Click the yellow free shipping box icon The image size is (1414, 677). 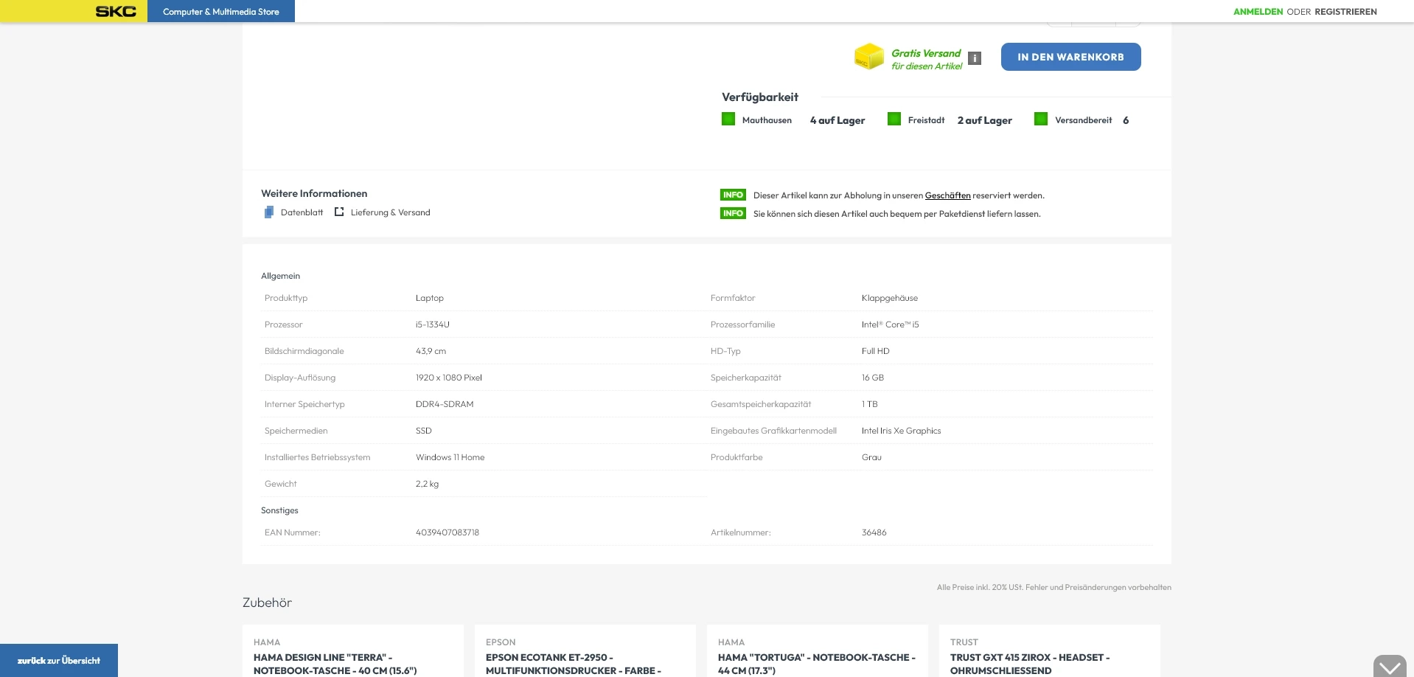pyautogui.click(x=868, y=57)
